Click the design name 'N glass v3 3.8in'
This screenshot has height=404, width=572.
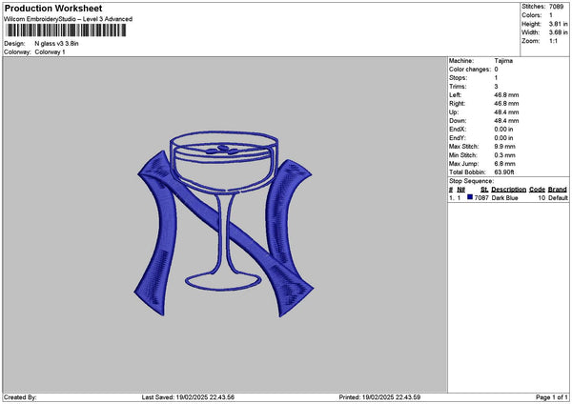point(56,44)
